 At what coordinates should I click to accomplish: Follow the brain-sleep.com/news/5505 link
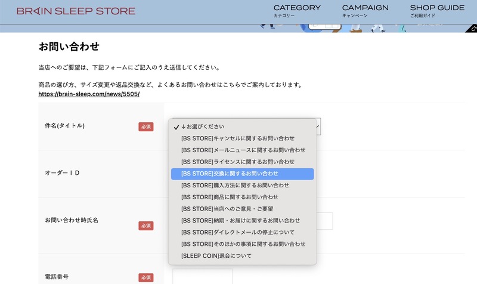89,94
